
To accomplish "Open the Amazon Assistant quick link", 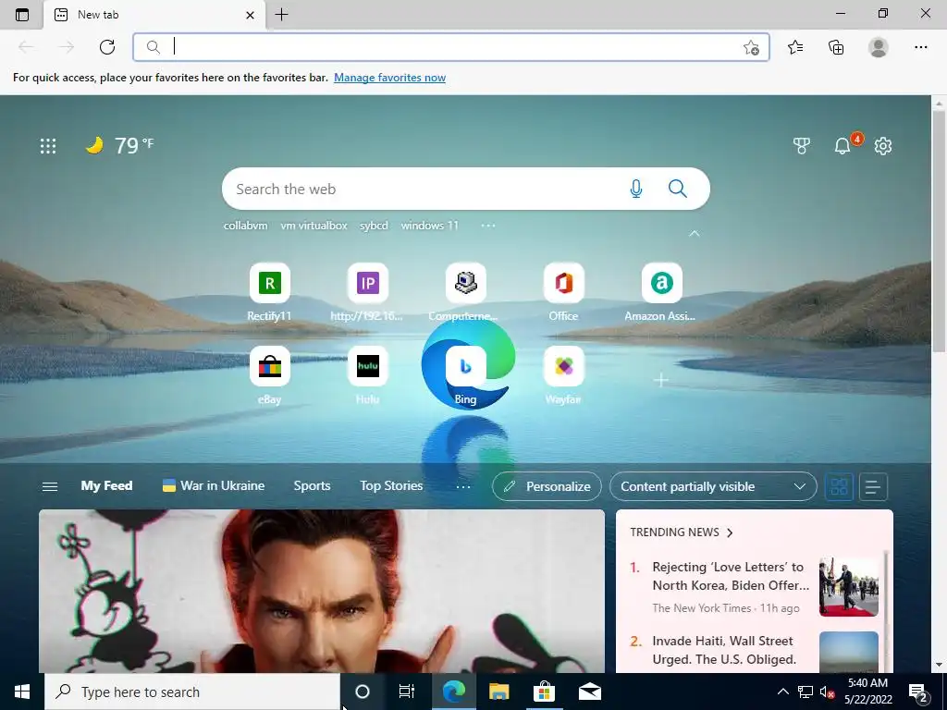I will pos(661,292).
